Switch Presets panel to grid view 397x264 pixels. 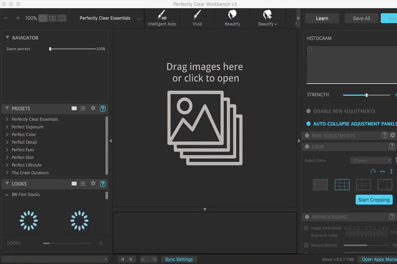coord(74,108)
